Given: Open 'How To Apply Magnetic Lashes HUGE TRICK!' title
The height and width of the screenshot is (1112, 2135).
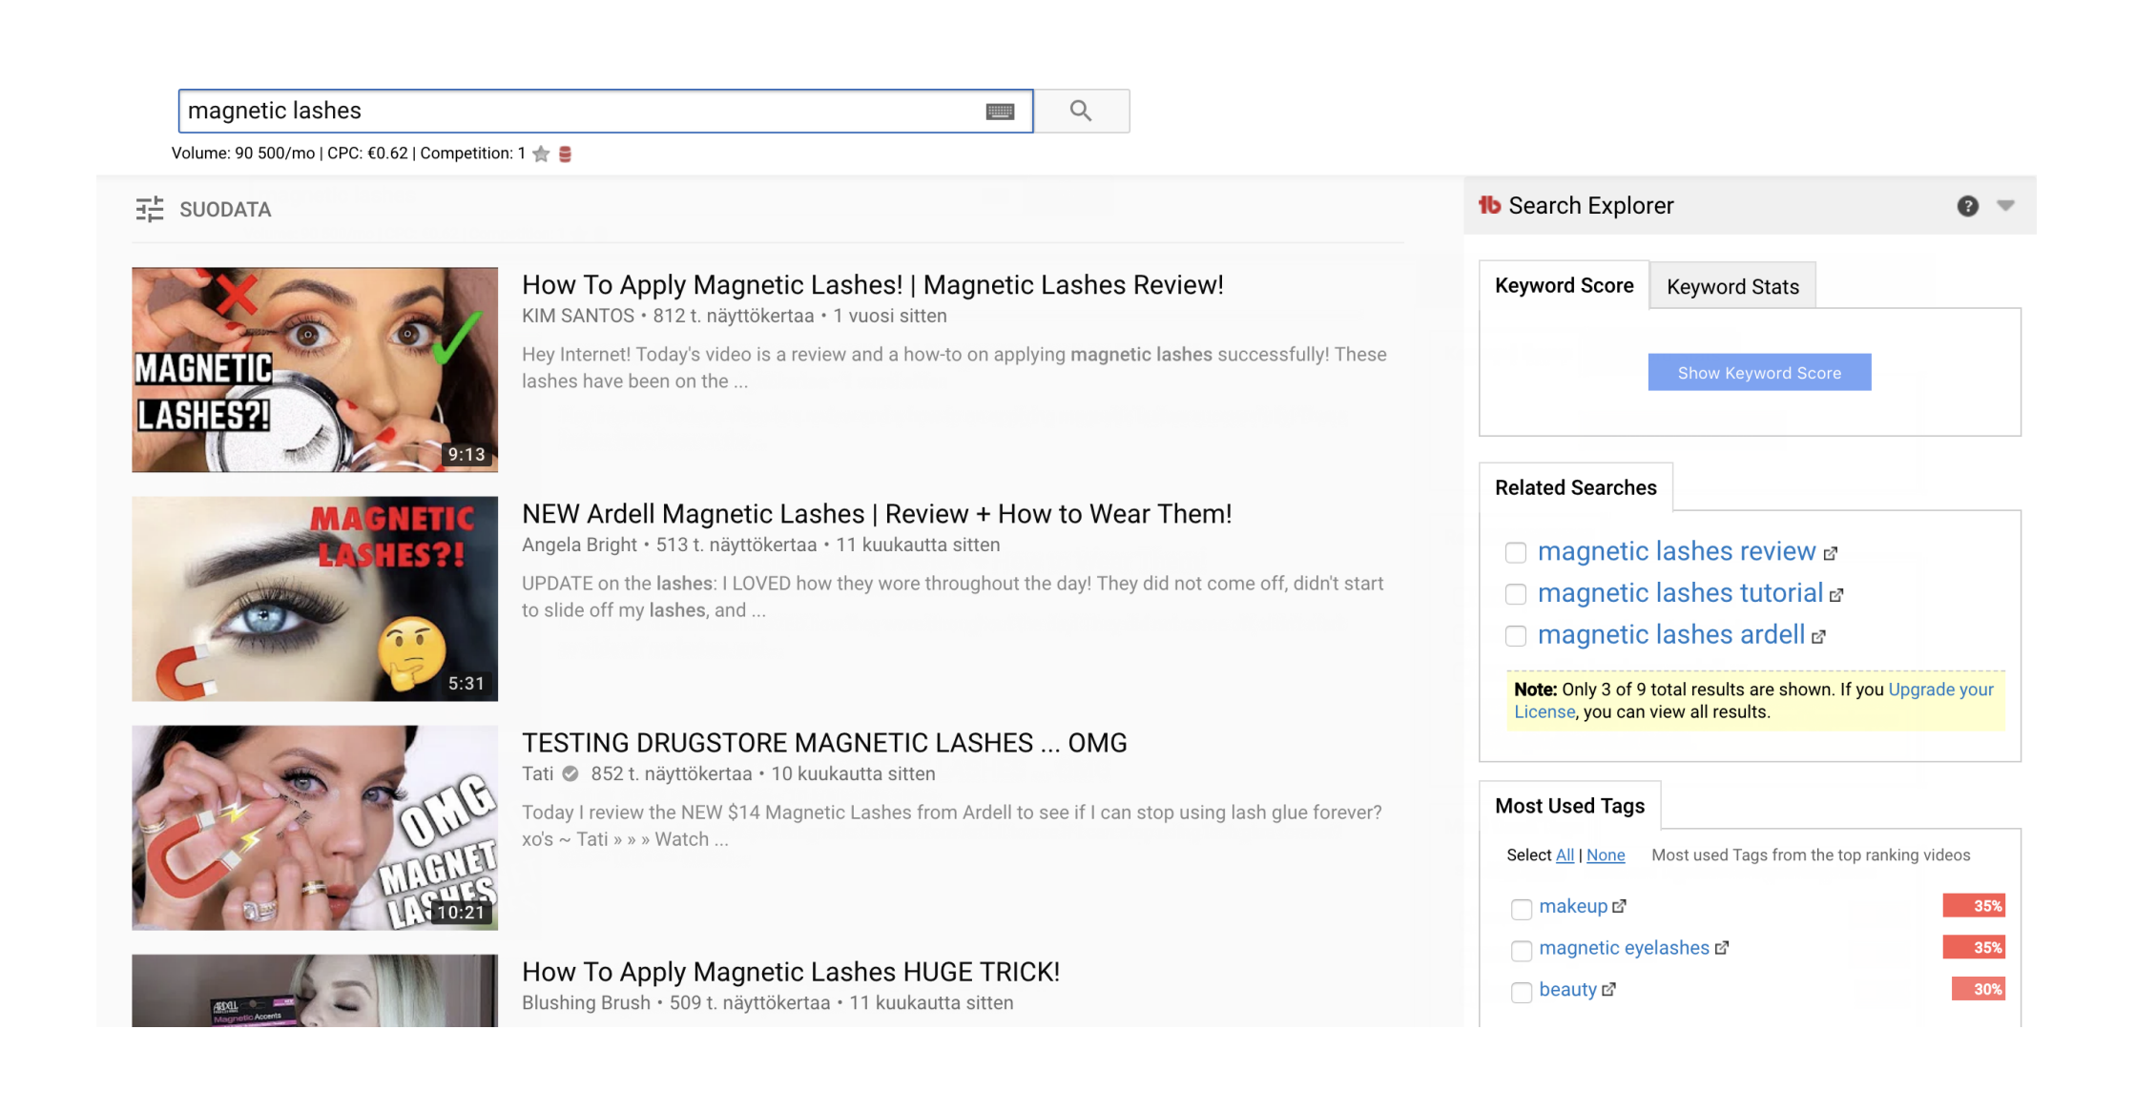Looking at the screenshot, I should (x=791, y=972).
